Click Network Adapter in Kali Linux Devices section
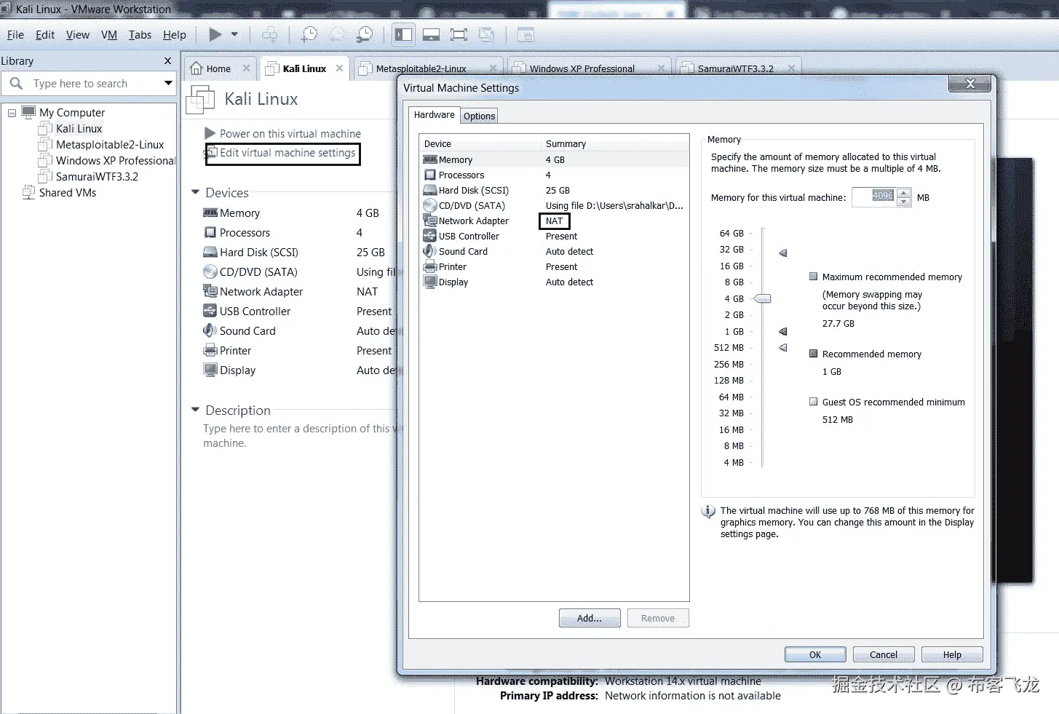Screen dimensions: 1059x714 [261, 292]
